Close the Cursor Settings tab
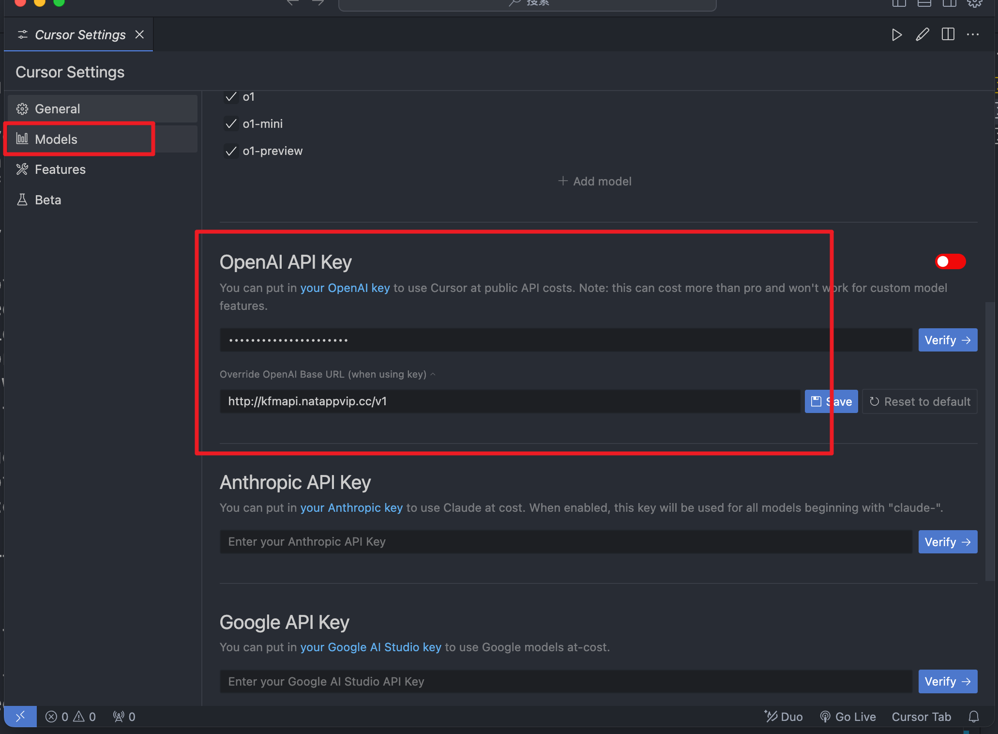Screen dimensions: 998x734 click(x=139, y=35)
